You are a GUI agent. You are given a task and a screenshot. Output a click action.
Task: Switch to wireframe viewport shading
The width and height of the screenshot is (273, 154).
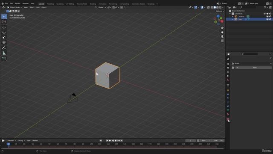click(x=212, y=7)
